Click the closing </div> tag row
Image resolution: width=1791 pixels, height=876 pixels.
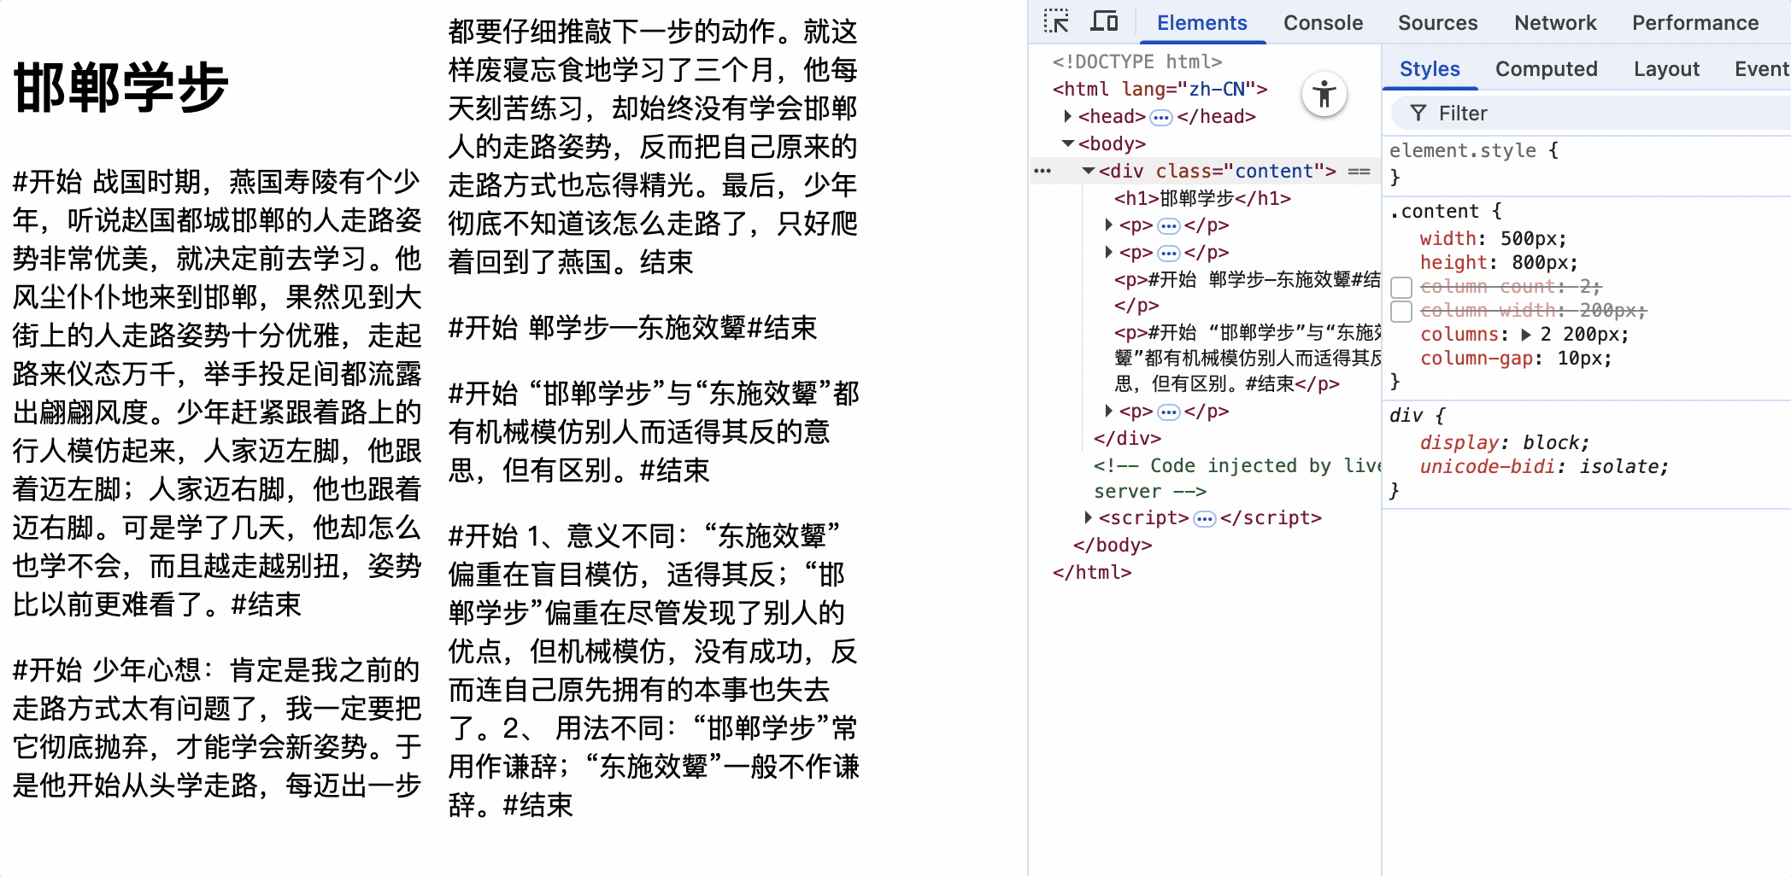point(1127,439)
